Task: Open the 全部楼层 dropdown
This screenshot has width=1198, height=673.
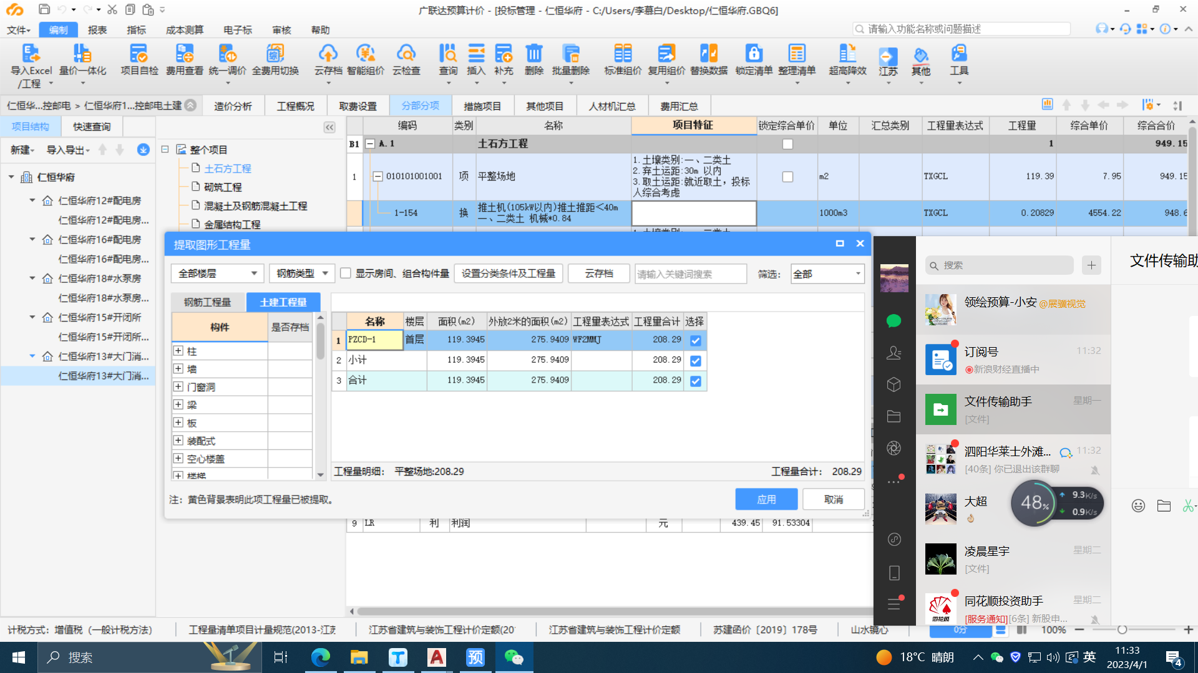Action: click(217, 273)
